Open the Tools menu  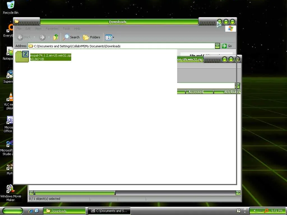point(66,29)
